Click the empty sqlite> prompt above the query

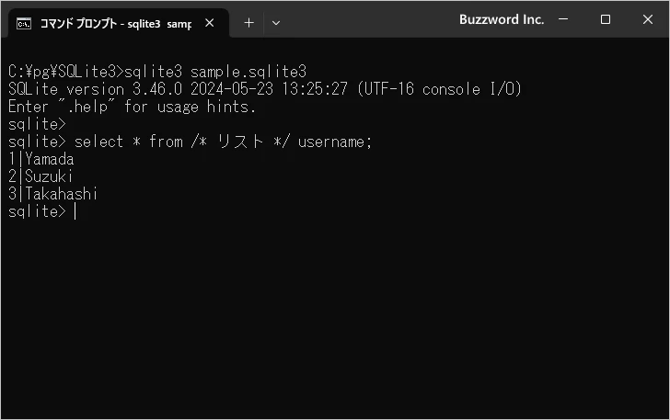37,124
